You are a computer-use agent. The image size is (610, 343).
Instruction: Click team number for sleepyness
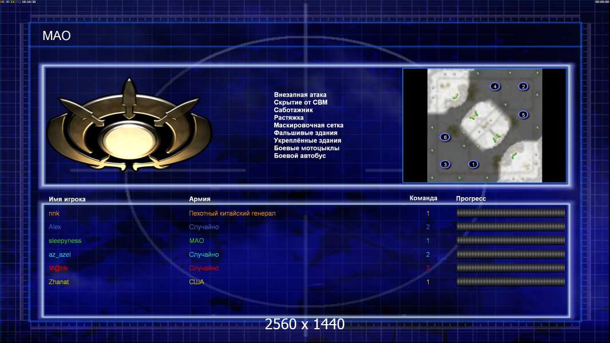pos(428,241)
